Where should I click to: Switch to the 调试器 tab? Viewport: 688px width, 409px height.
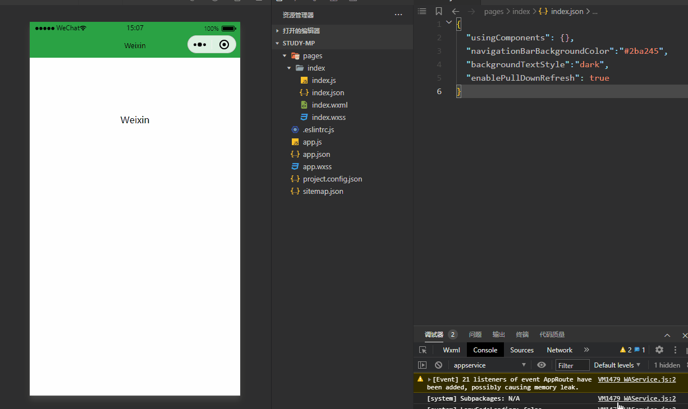[434, 334]
